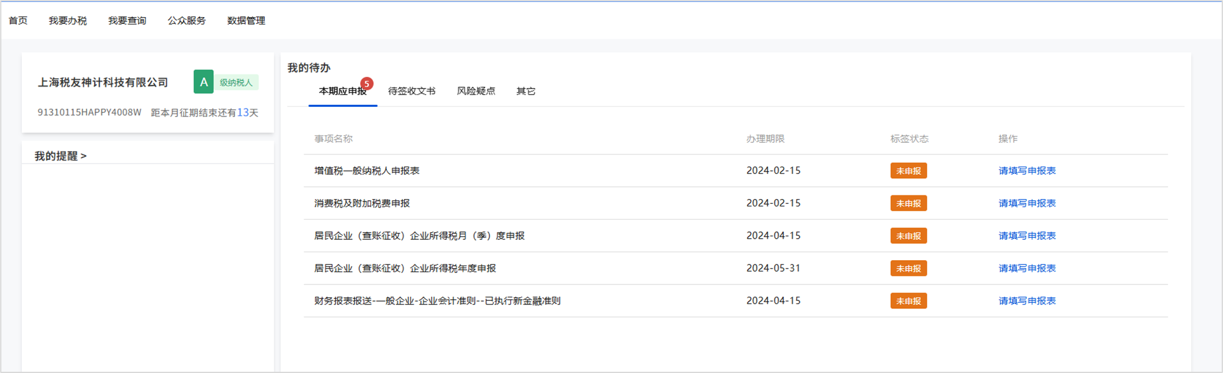Click 未申报 status tag for 增值税 row
Image resolution: width=1223 pixels, height=373 pixels.
[x=908, y=171]
